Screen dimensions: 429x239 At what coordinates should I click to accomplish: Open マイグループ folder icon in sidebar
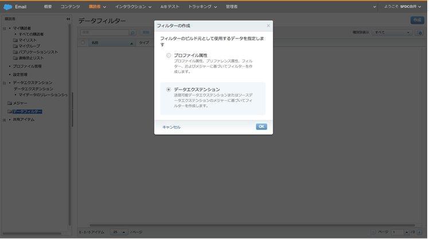click(15, 46)
